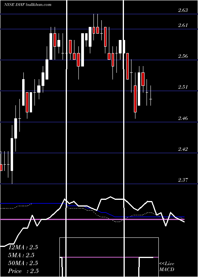Viewport: 198px width, 277px height.
Task: Click the 50MA : 2.5 reading
Action: [23, 263]
